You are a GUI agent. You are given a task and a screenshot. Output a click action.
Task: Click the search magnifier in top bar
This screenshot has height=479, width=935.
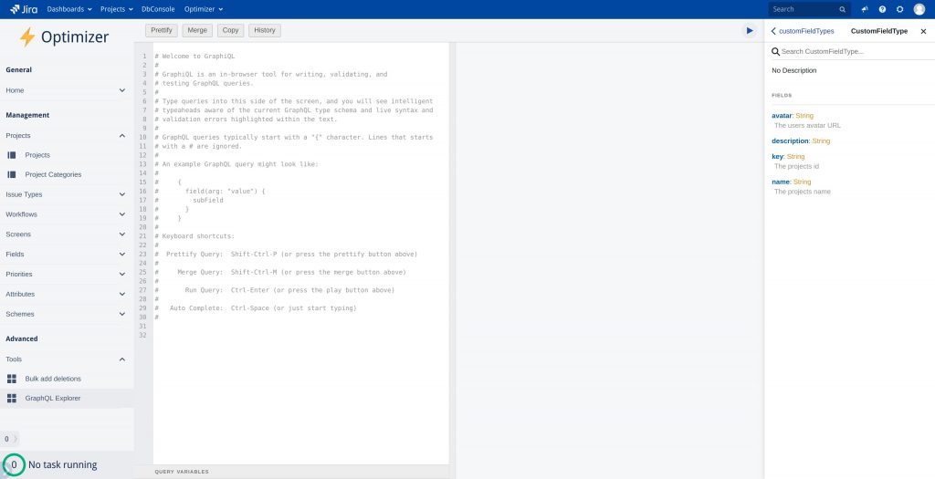click(x=842, y=9)
